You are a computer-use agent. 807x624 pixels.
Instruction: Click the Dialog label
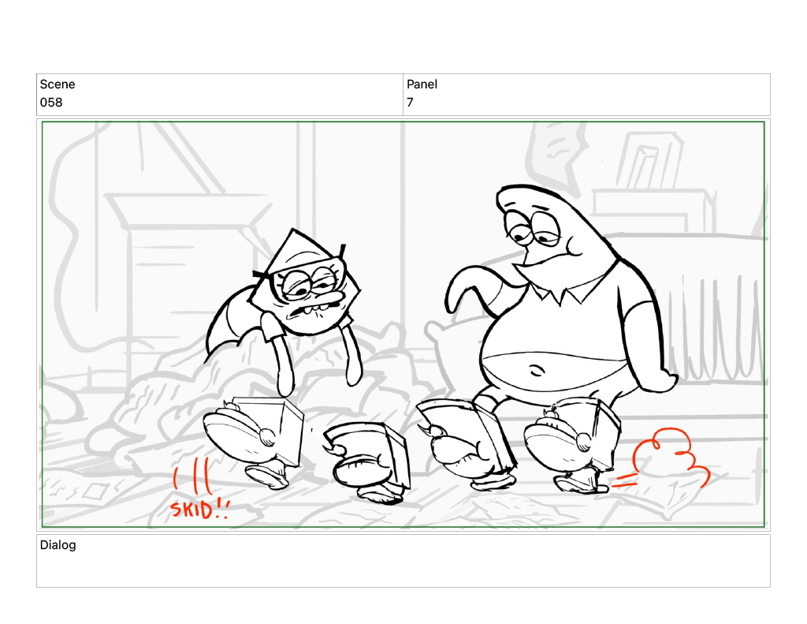[58, 544]
